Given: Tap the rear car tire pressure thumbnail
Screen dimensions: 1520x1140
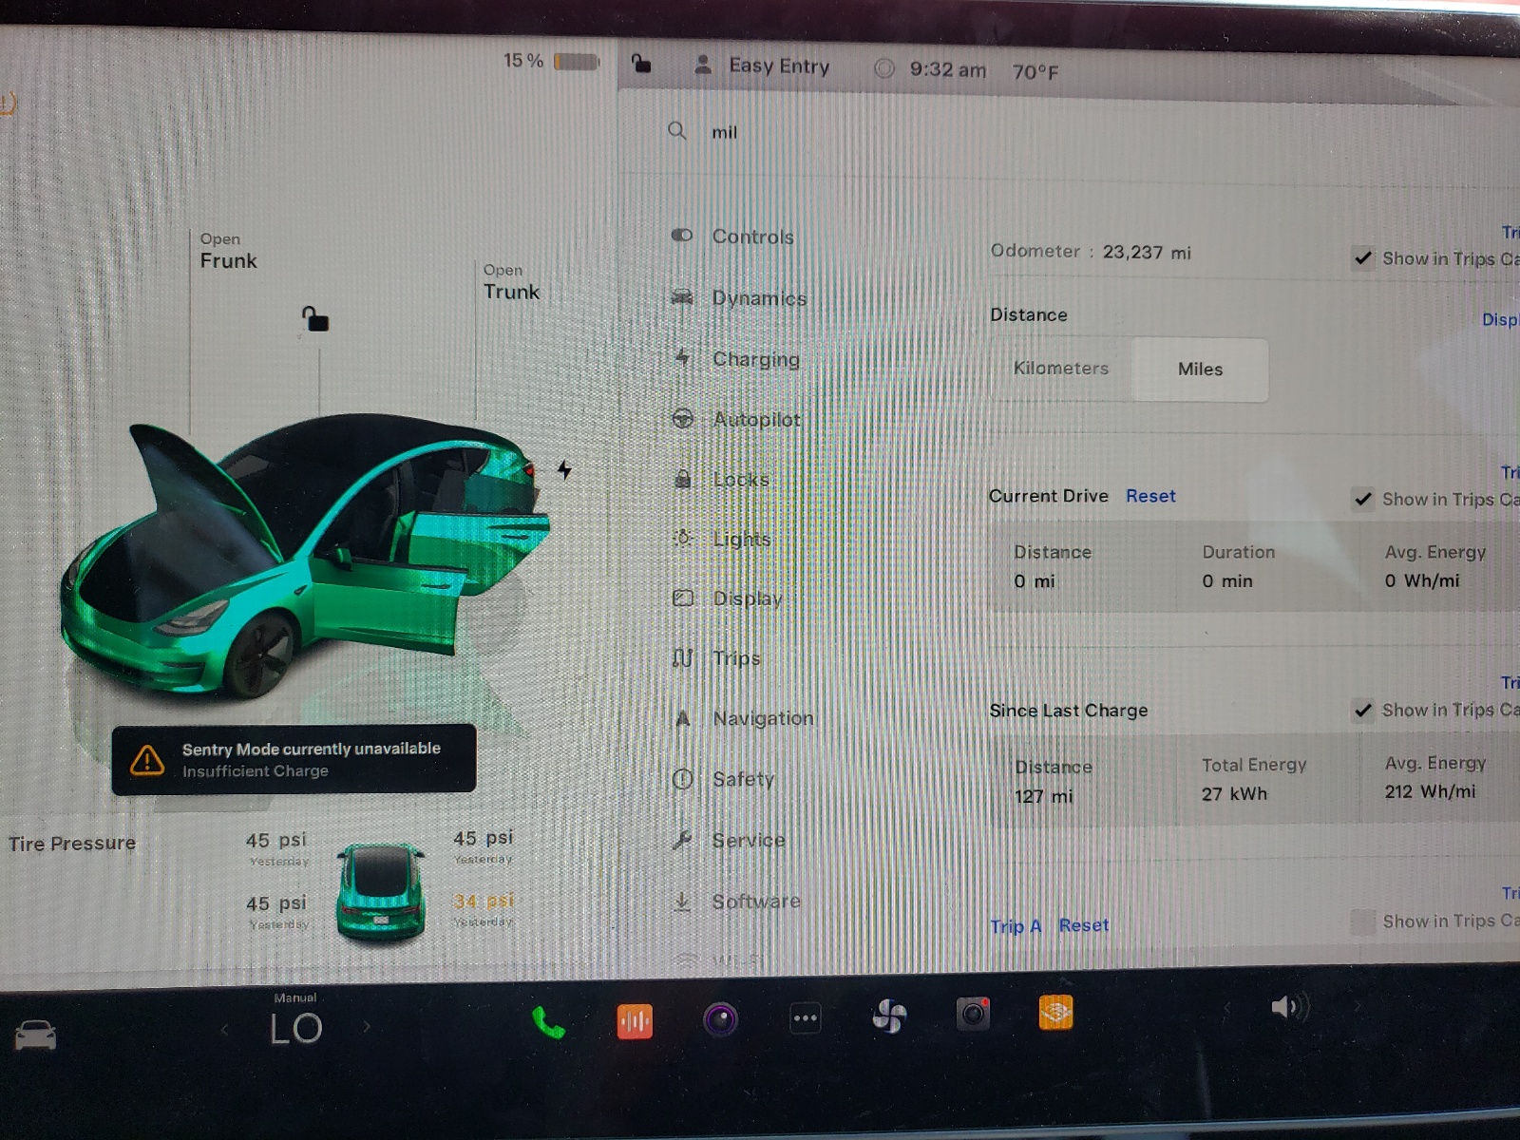Looking at the screenshot, I should tap(380, 891).
